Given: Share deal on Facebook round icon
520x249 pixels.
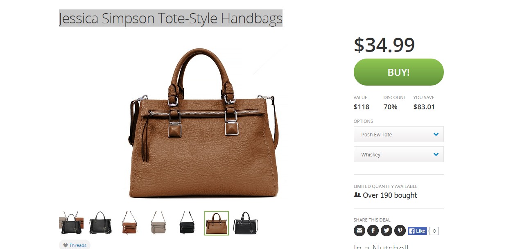Looking at the screenshot, I should [x=373, y=231].
